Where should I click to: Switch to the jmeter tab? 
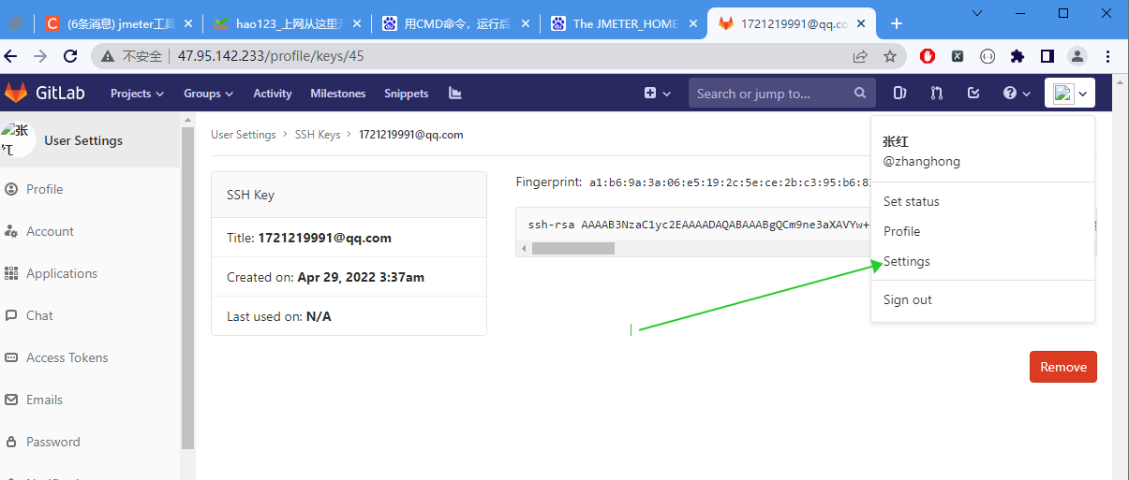click(x=118, y=23)
